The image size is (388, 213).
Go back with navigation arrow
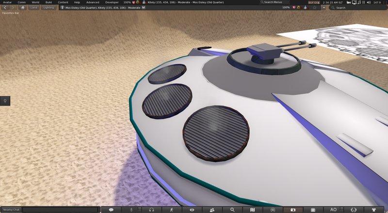pos(5,8)
